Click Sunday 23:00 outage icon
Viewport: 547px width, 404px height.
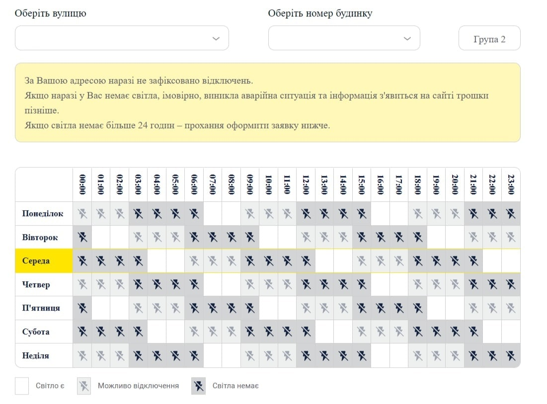click(511, 355)
